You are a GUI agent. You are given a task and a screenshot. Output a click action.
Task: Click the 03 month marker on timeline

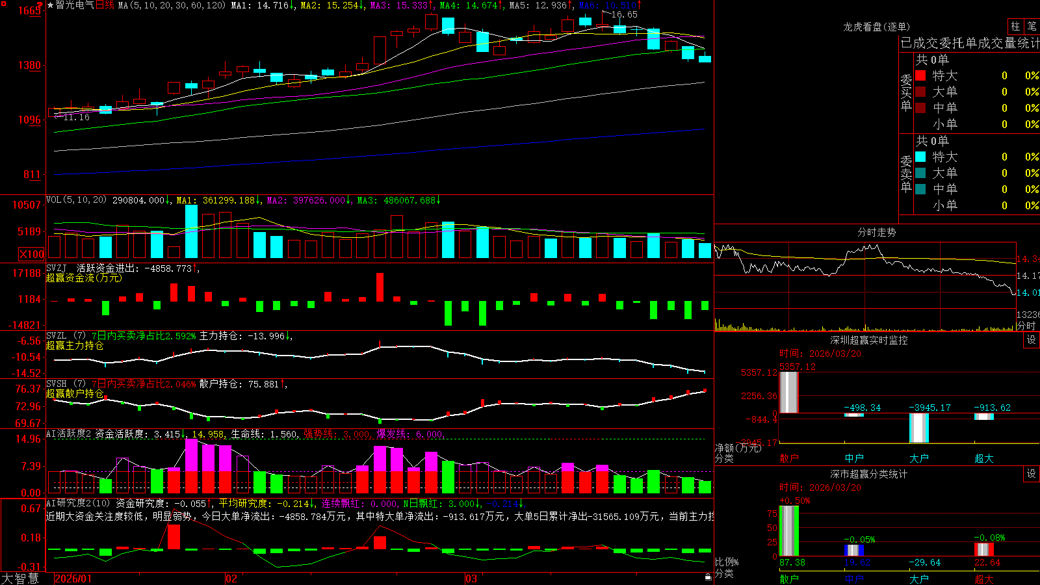pyautogui.click(x=471, y=578)
